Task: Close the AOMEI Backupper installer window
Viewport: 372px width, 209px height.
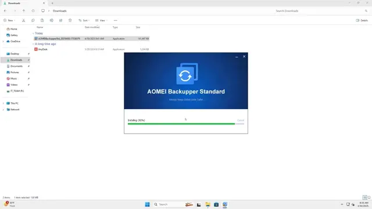Action: (244, 56)
